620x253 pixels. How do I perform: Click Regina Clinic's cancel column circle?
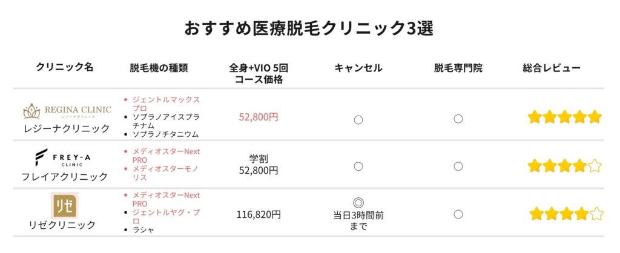click(358, 119)
